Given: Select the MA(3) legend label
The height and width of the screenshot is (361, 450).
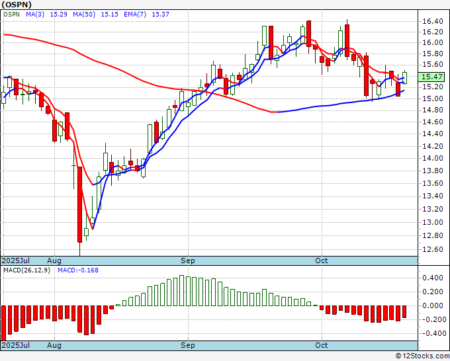Looking at the screenshot, I should click(35, 14).
